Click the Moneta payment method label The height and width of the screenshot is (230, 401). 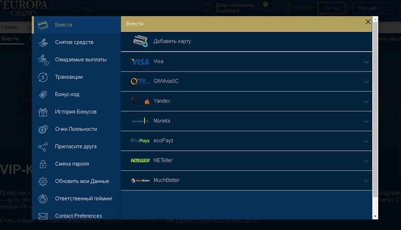click(162, 121)
